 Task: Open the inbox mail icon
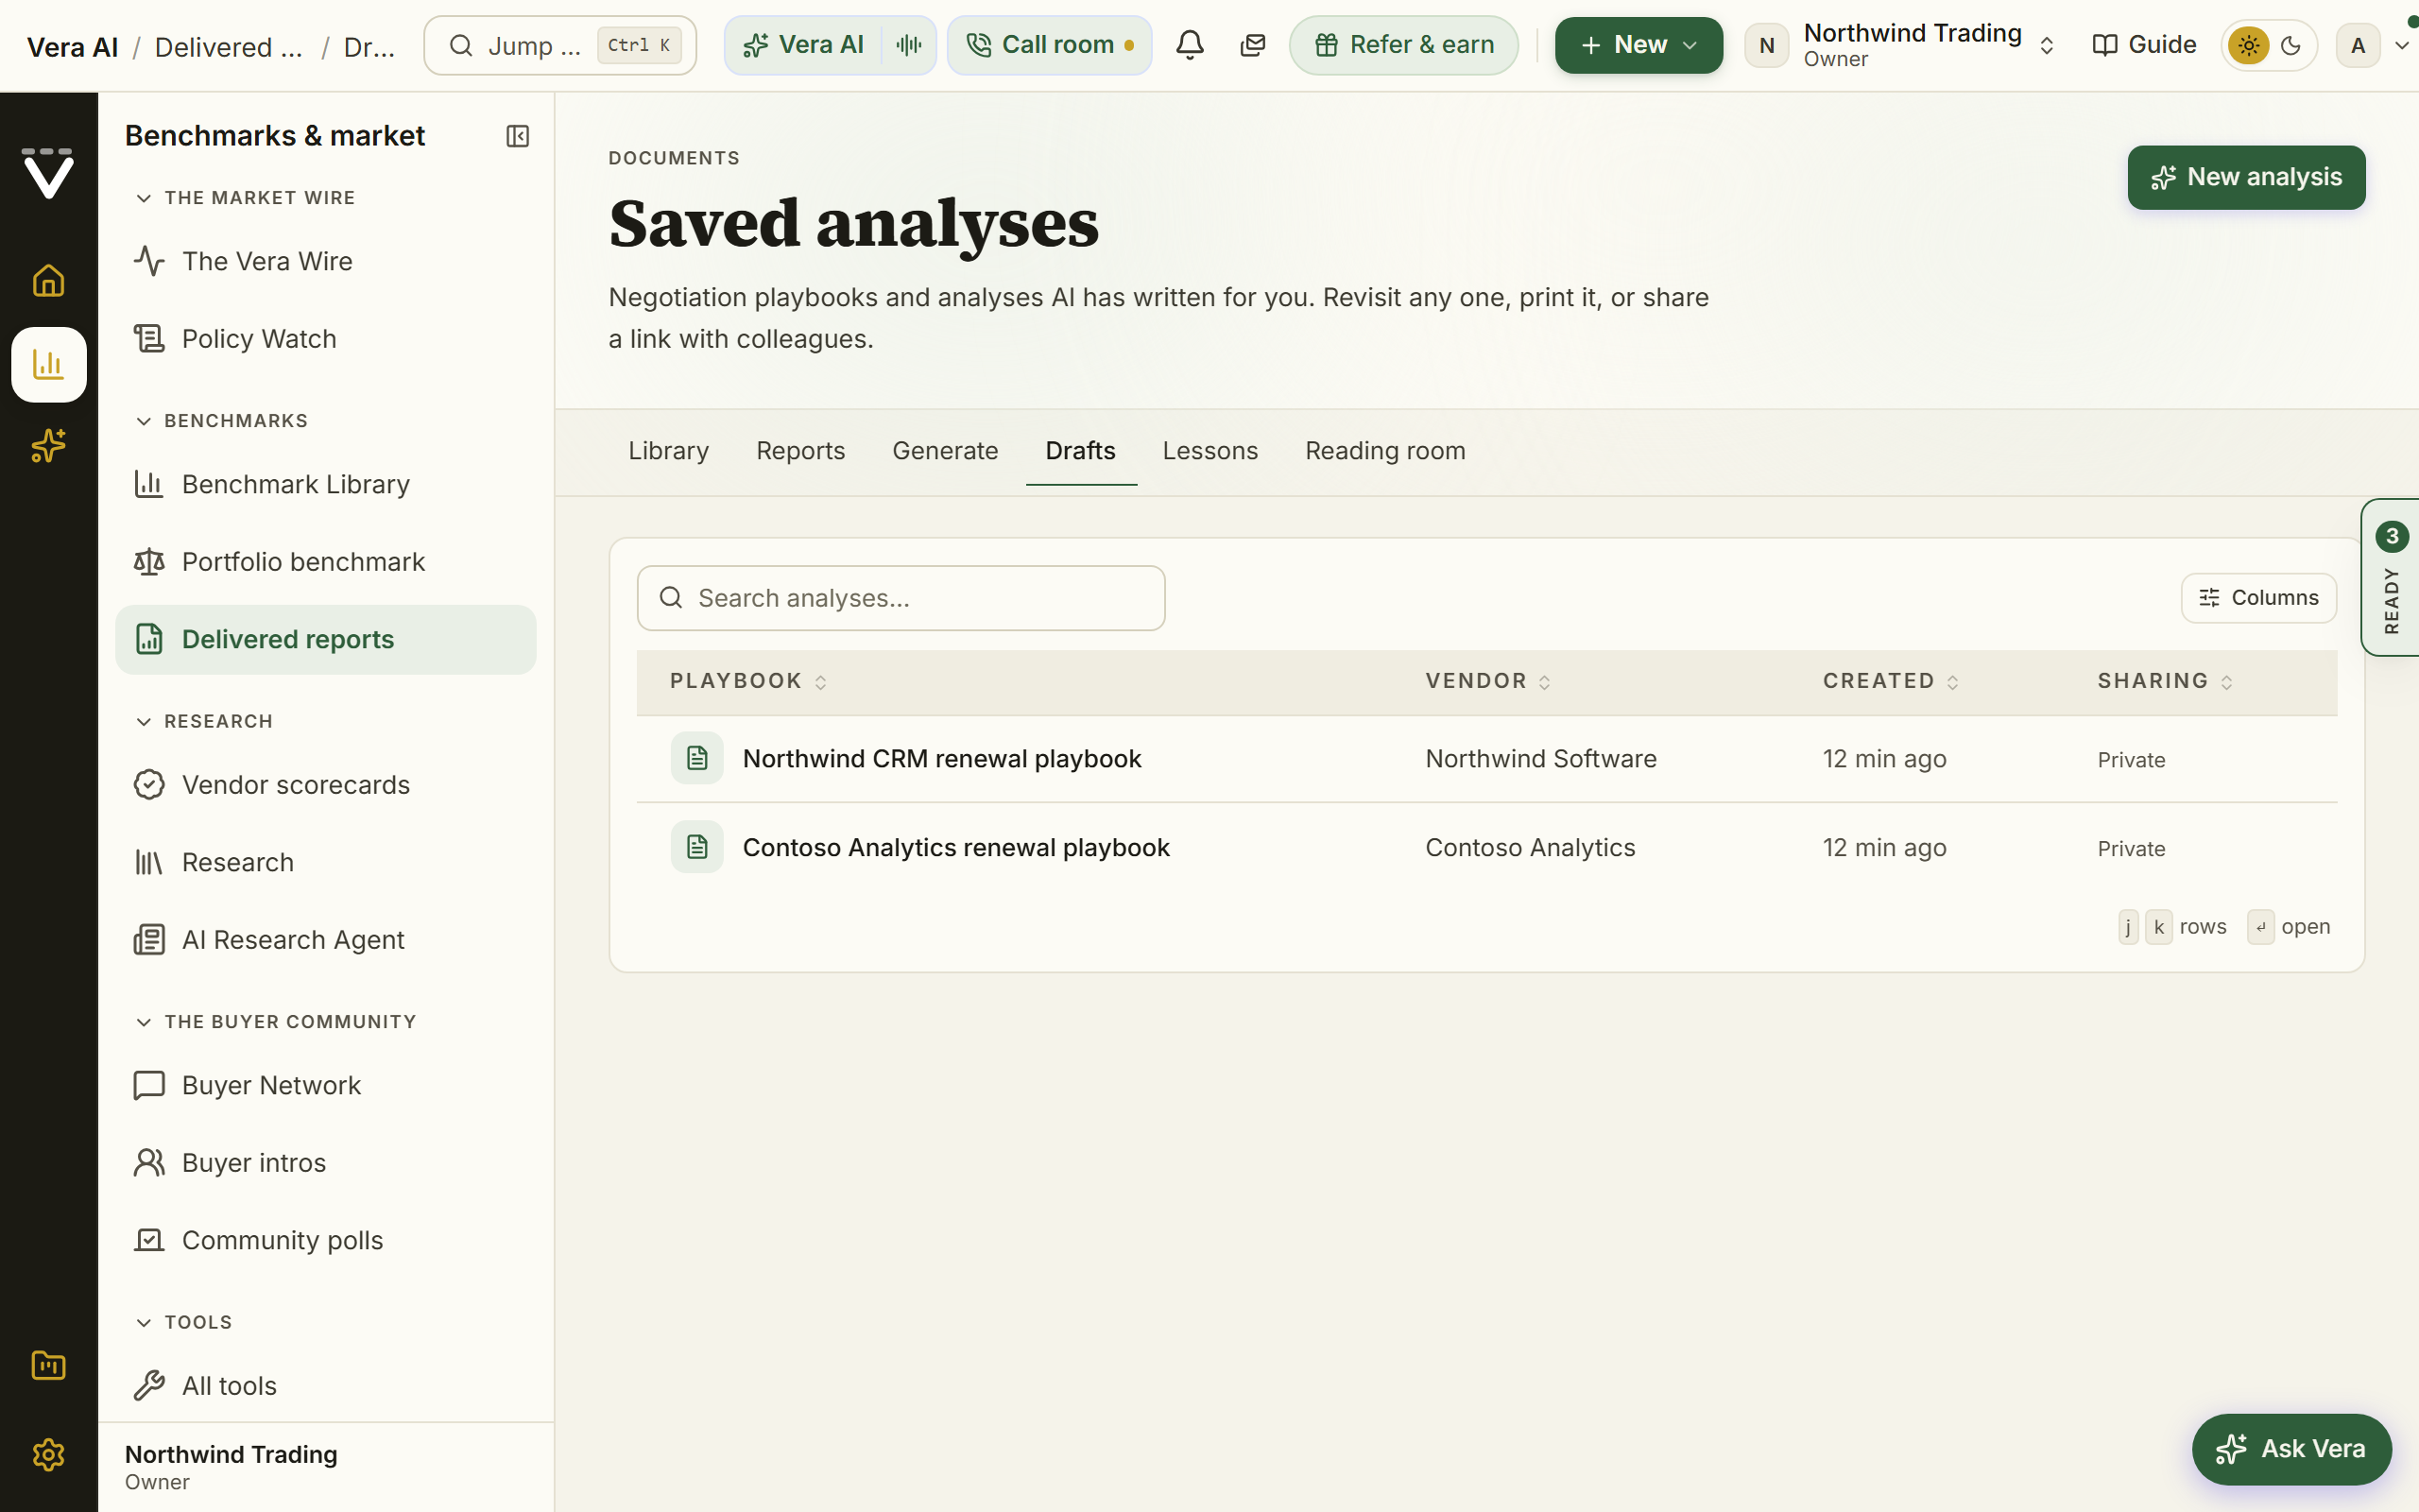click(x=1252, y=45)
